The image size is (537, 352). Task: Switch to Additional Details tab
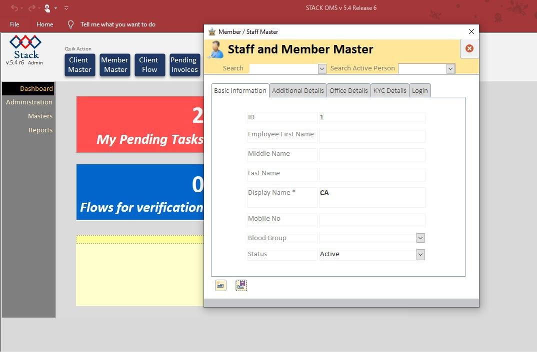tap(297, 91)
